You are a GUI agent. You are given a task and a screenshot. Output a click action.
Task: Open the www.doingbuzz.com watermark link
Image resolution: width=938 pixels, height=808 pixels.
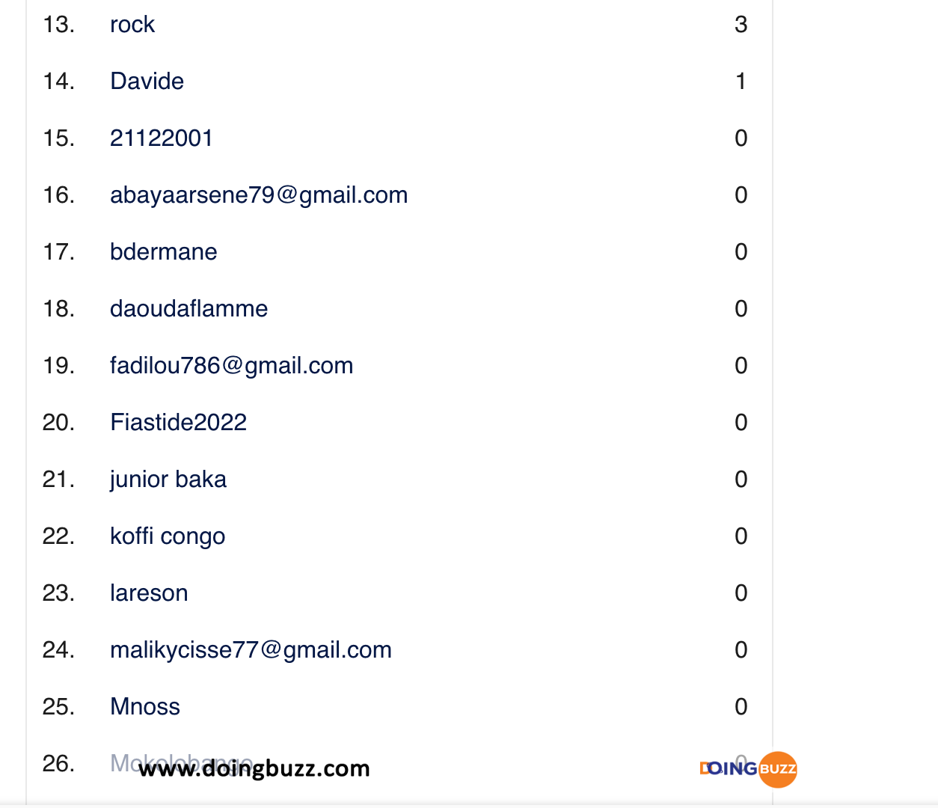254,768
